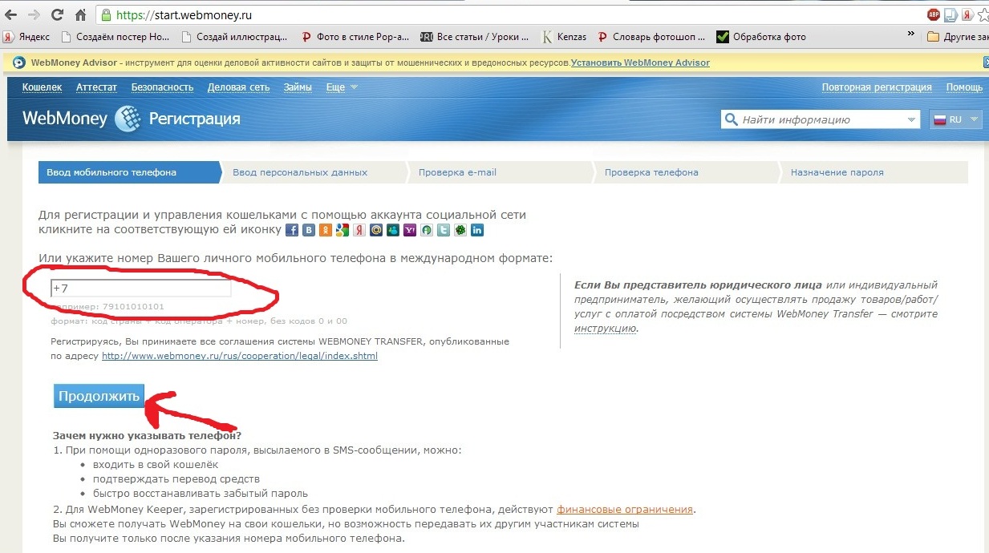Reload the page with the refresh icon

[x=57, y=15]
